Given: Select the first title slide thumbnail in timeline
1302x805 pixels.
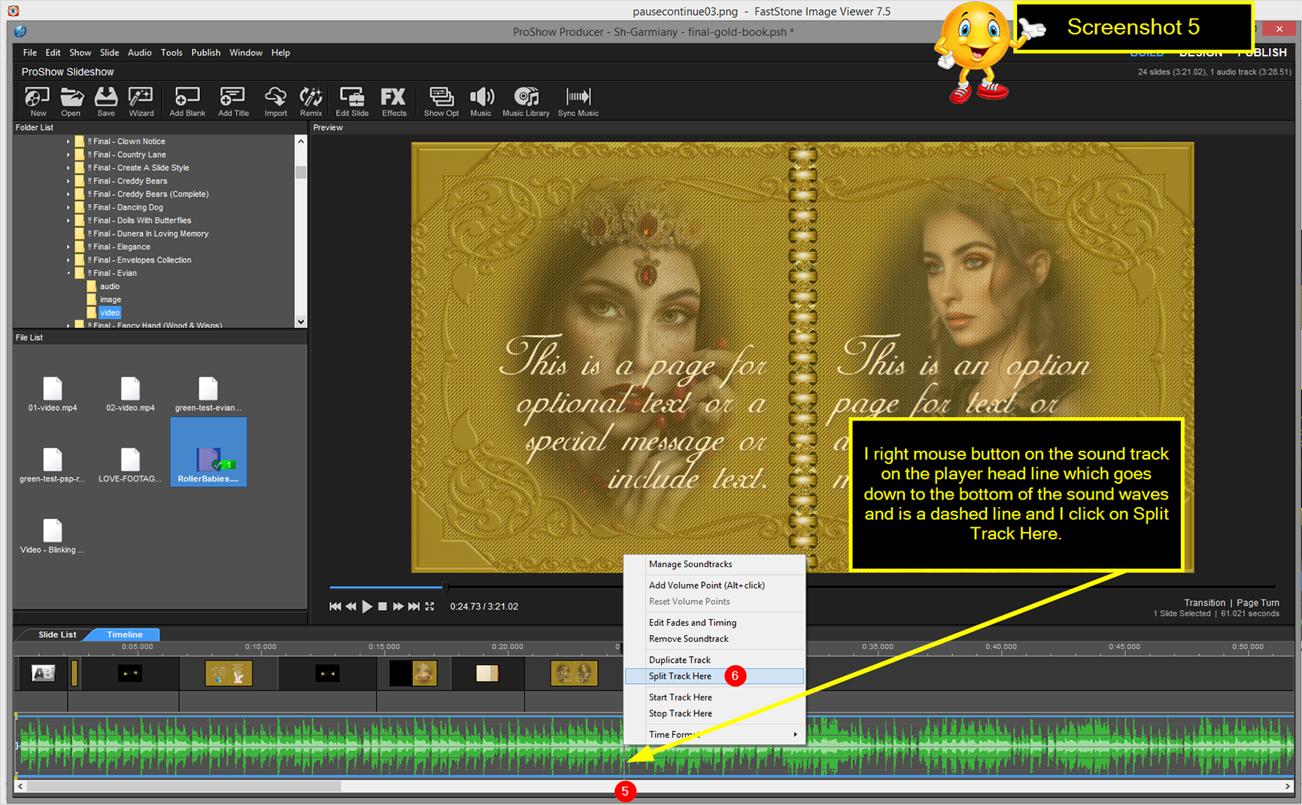Looking at the screenshot, I should [x=43, y=673].
